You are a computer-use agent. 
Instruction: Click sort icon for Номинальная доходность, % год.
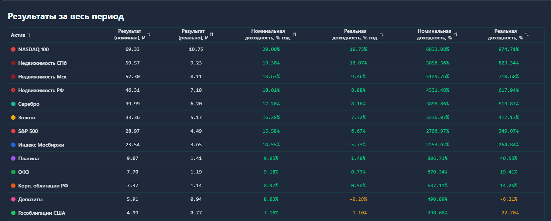[x=295, y=34]
